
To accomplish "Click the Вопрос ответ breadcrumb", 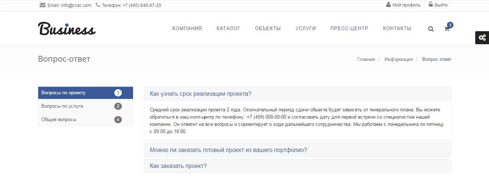I will [437, 59].
